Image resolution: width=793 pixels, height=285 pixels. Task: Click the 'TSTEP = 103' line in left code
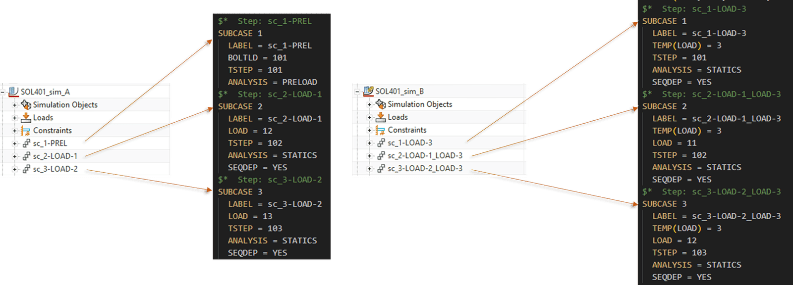tap(255, 229)
